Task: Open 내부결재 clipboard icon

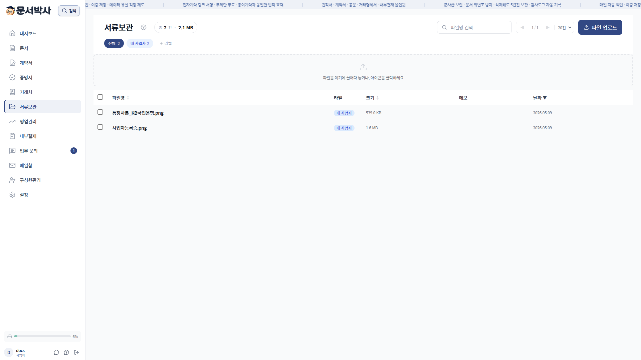Action: 12,136
